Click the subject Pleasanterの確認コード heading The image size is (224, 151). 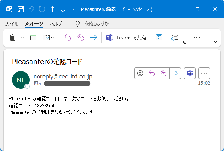pyautogui.click(x=47, y=62)
